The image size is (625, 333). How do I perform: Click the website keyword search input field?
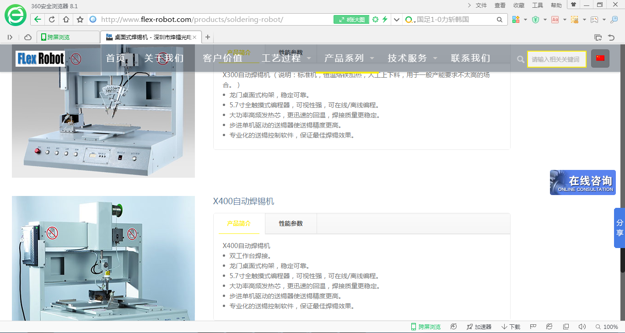[x=556, y=59]
